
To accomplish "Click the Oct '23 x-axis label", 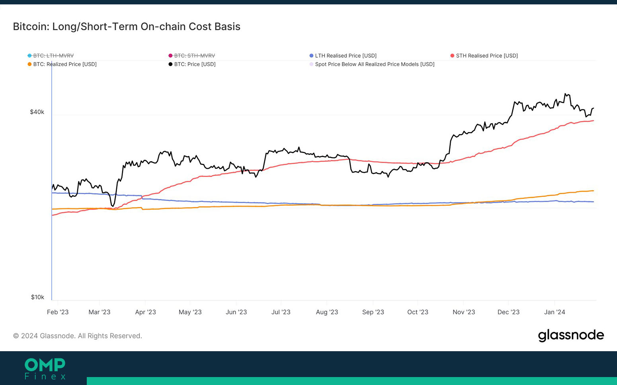I will pyautogui.click(x=418, y=312).
